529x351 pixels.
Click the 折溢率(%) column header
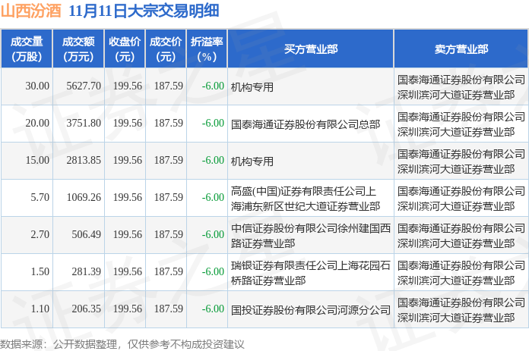[207, 49]
